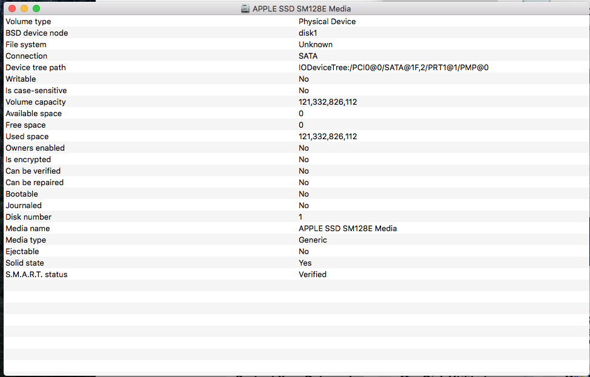This screenshot has height=377, width=590.
Task: Click the "Volume capacity" label
Action: 36,102
